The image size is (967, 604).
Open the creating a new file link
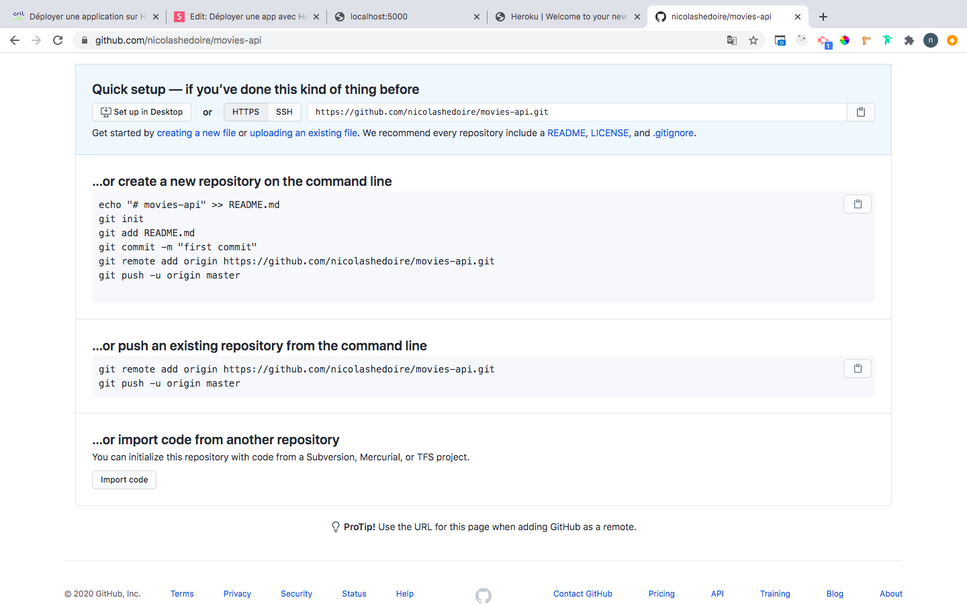coord(196,133)
